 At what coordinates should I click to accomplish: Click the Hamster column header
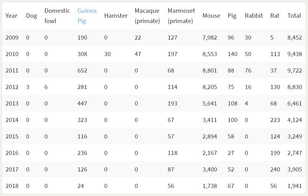tap(116, 16)
